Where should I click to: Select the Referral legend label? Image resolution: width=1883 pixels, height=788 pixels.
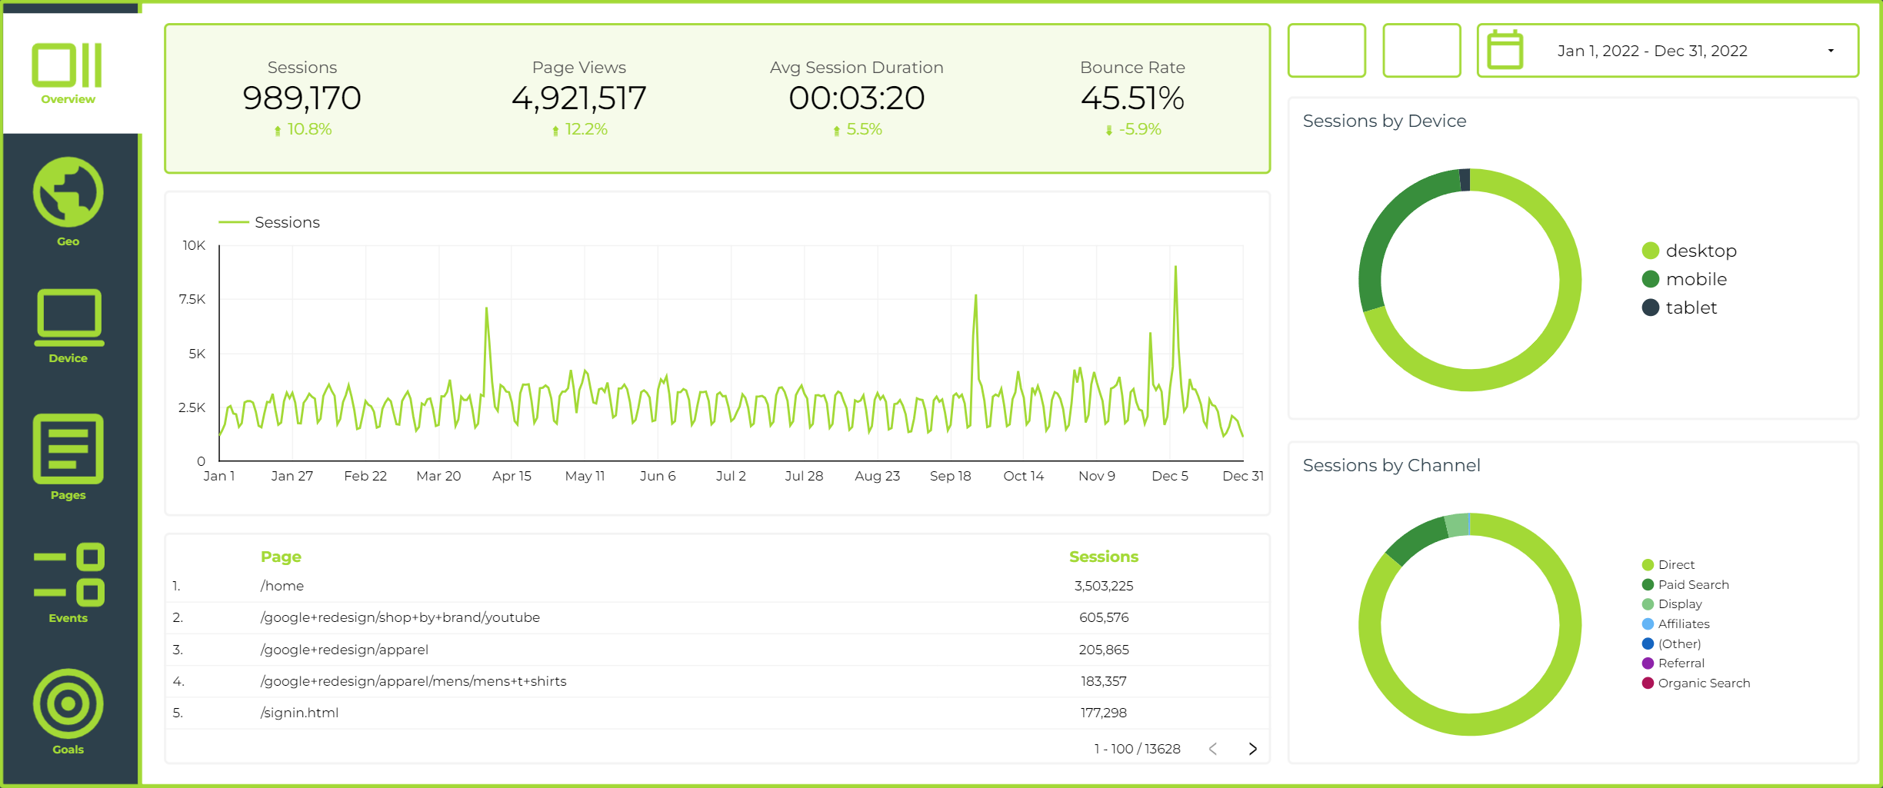tap(1681, 663)
